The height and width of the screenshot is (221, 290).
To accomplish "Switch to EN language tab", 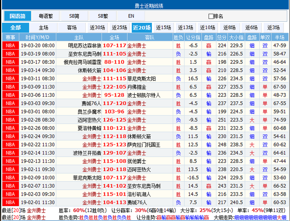I will [131, 16].
